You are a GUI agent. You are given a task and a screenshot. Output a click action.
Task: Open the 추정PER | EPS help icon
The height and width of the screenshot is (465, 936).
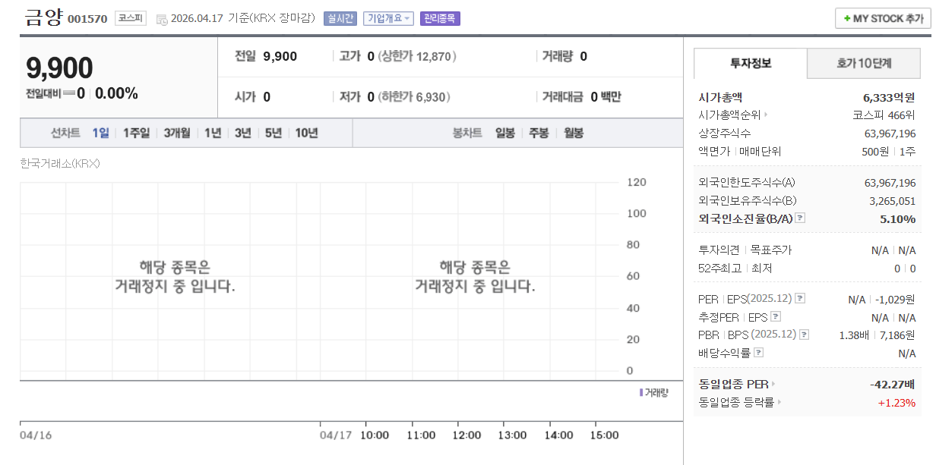[x=775, y=316]
